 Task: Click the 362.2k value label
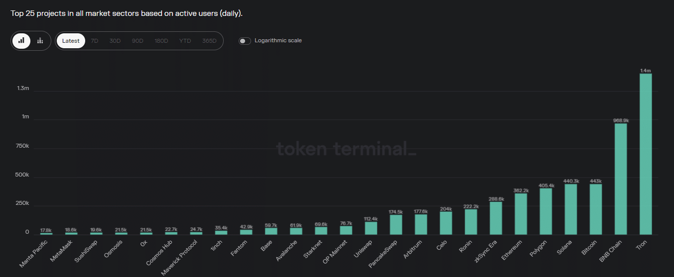click(521, 190)
